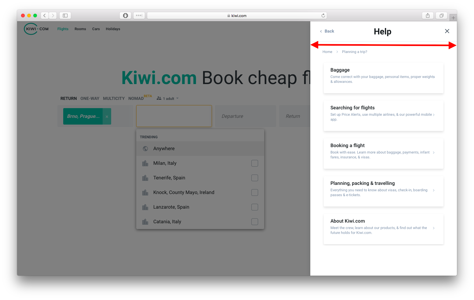Screen dimensions: 474x300
Task: Expand the Searching for flights help card
Action: (383, 116)
